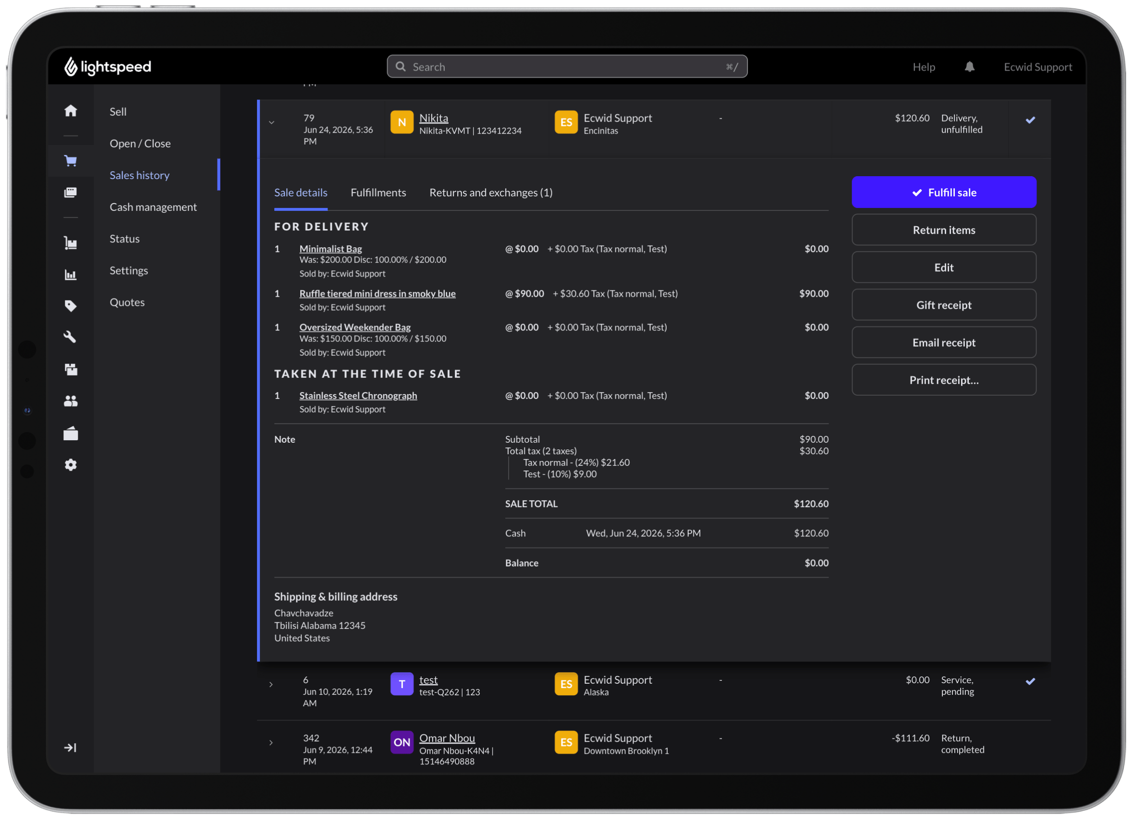1134x821 pixels.
Task: Open Settings in sales submenu
Action: tap(129, 270)
